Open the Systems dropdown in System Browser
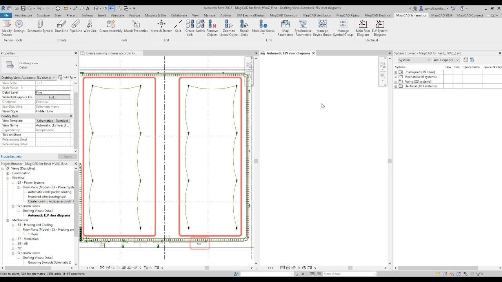Image resolution: width=502 pixels, height=282 pixels. [x=414, y=60]
